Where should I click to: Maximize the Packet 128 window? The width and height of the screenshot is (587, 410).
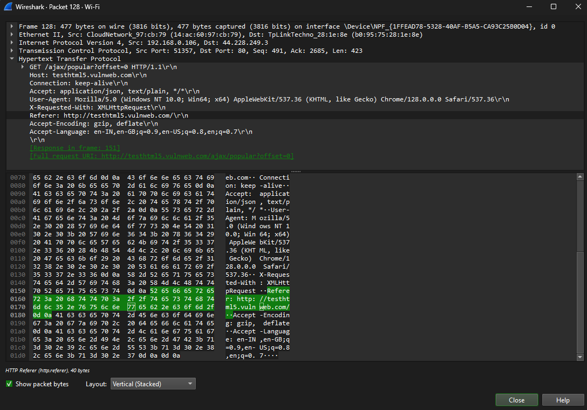click(x=554, y=6)
